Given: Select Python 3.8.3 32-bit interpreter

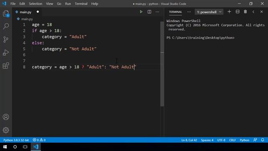Looking at the screenshot, I should [16, 140].
